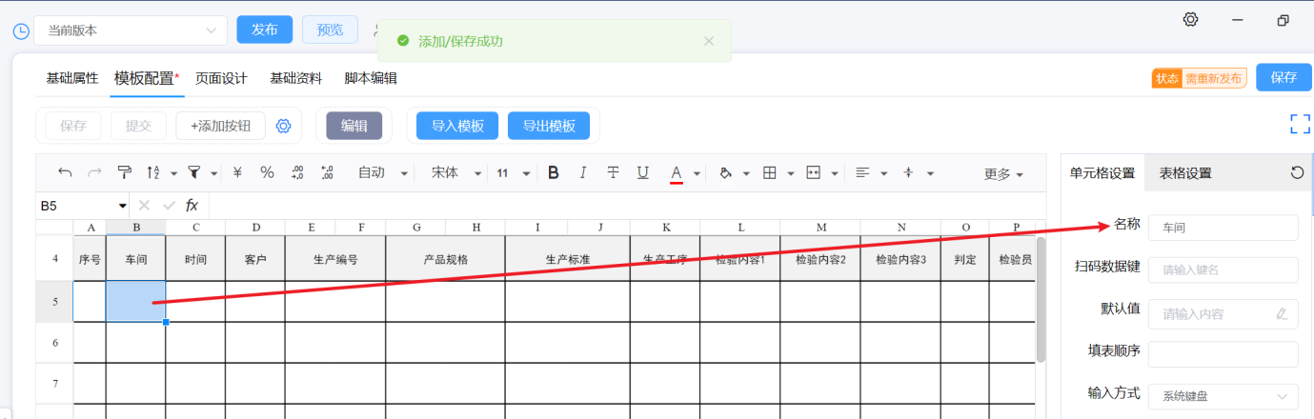Expand the merge cells options arrow
Image resolution: width=1314 pixels, height=419 pixels.
click(x=835, y=173)
